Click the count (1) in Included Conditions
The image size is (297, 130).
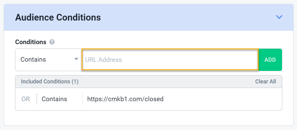click(x=75, y=82)
